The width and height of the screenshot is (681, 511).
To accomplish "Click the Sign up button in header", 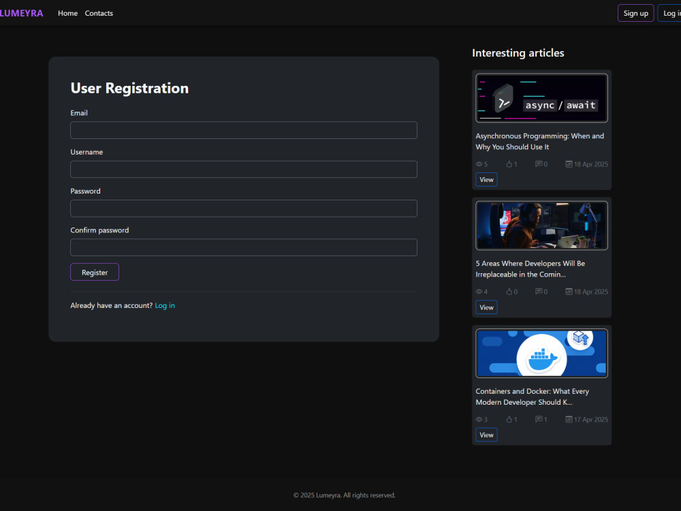I will click(636, 13).
